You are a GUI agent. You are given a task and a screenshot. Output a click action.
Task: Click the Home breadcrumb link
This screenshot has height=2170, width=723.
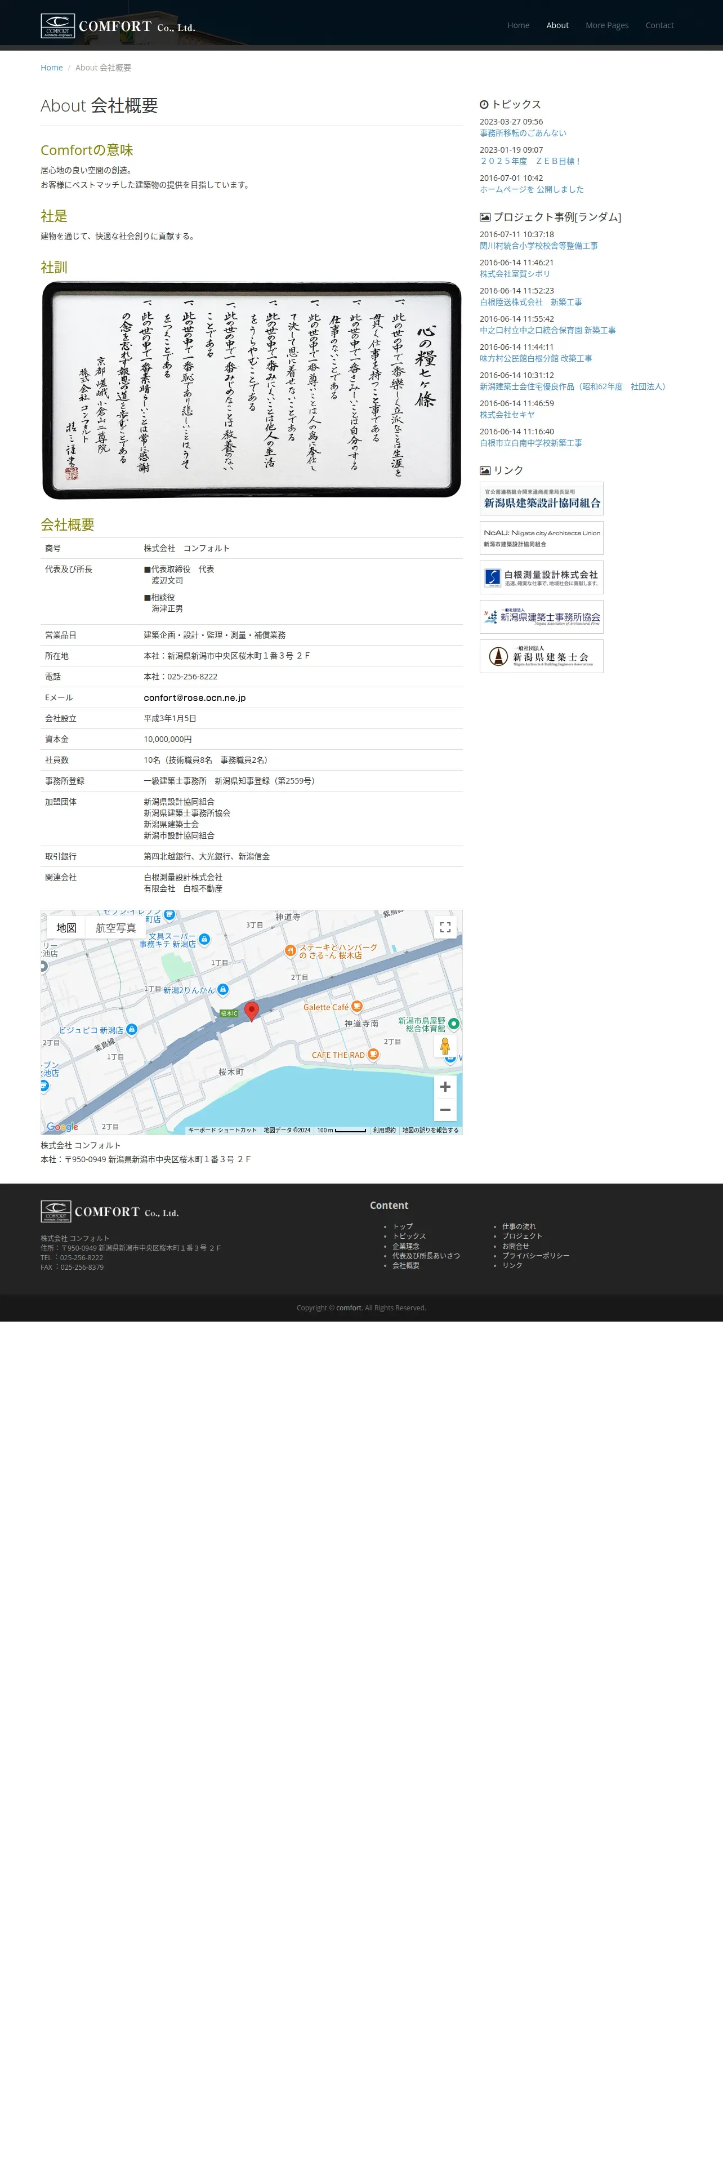tap(51, 68)
